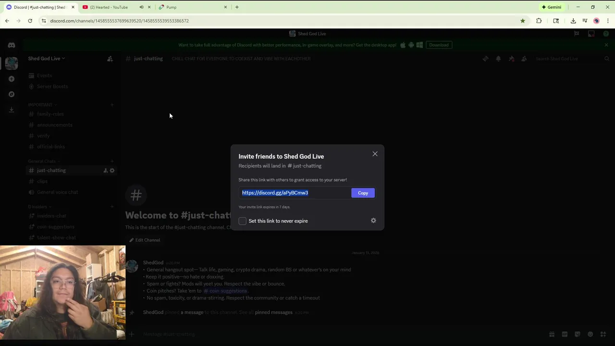Collapse General Chats category
615x346 pixels.
tap(44, 161)
